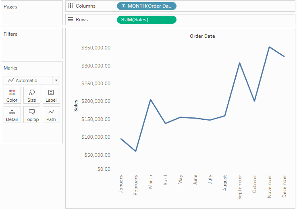Open the Detail marks card

[x=12, y=115]
